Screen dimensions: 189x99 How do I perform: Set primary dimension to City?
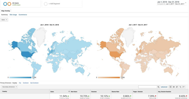click(x=20, y=83)
